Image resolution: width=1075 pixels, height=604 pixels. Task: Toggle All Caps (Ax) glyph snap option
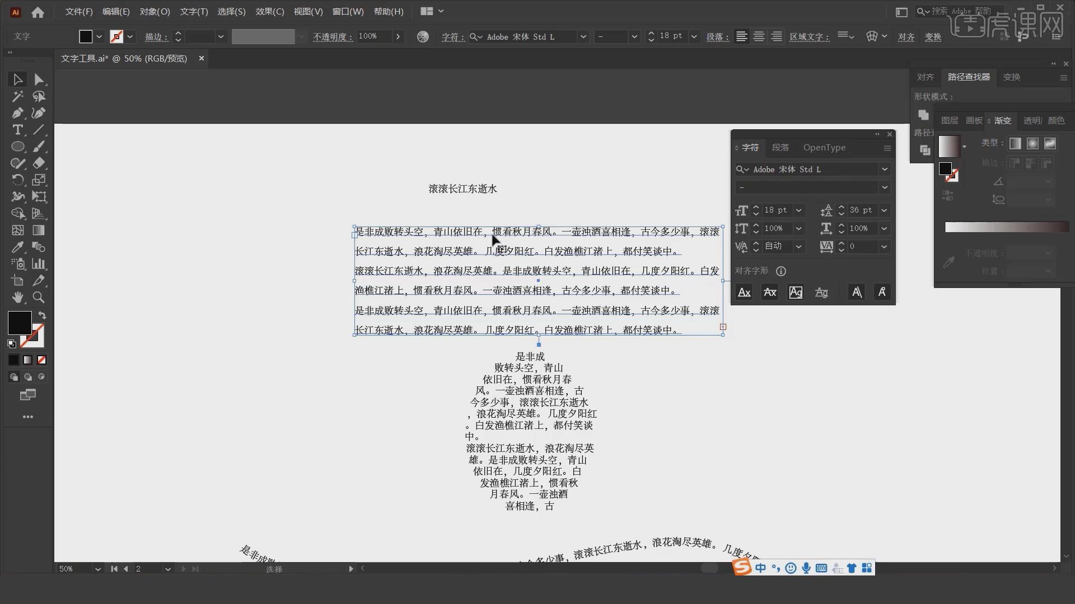coord(744,292)
